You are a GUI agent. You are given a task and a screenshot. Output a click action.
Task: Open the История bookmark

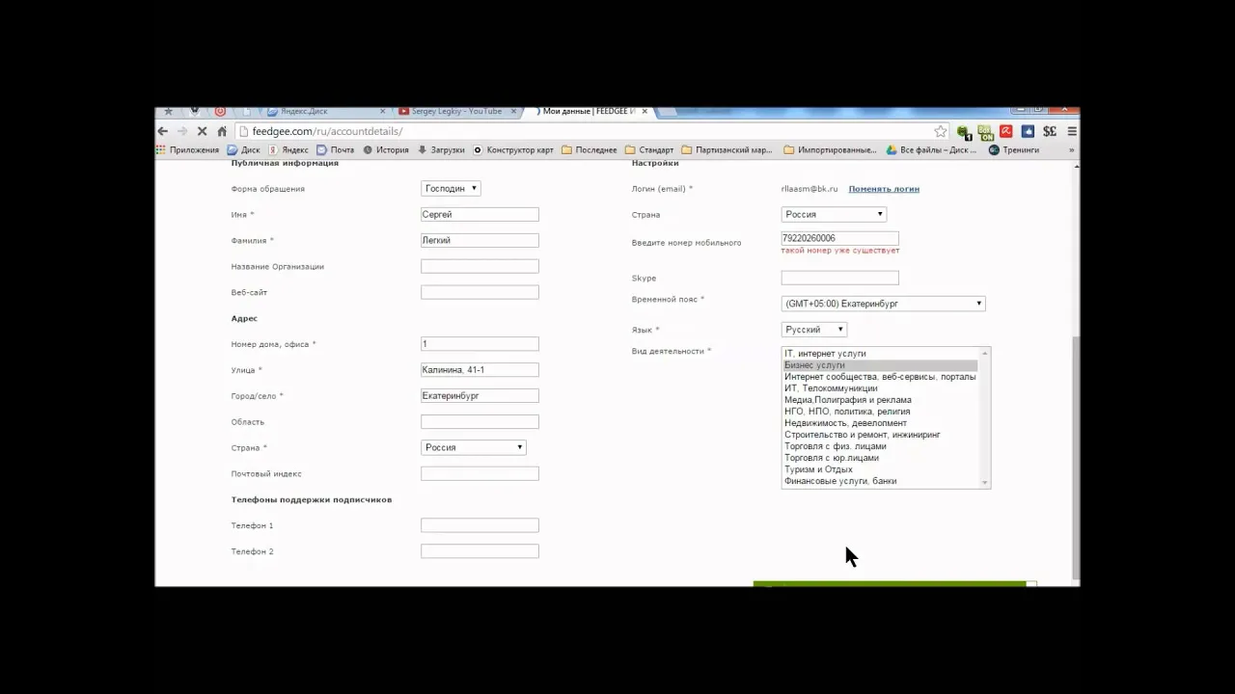click(386, 150)
